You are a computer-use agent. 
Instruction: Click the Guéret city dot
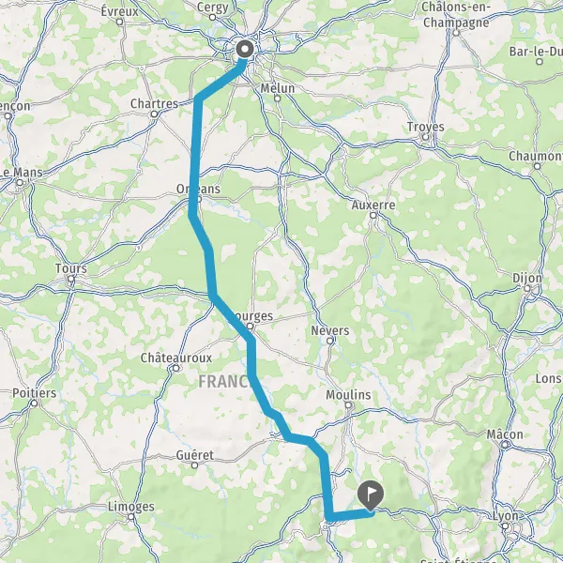click(194, 465)
